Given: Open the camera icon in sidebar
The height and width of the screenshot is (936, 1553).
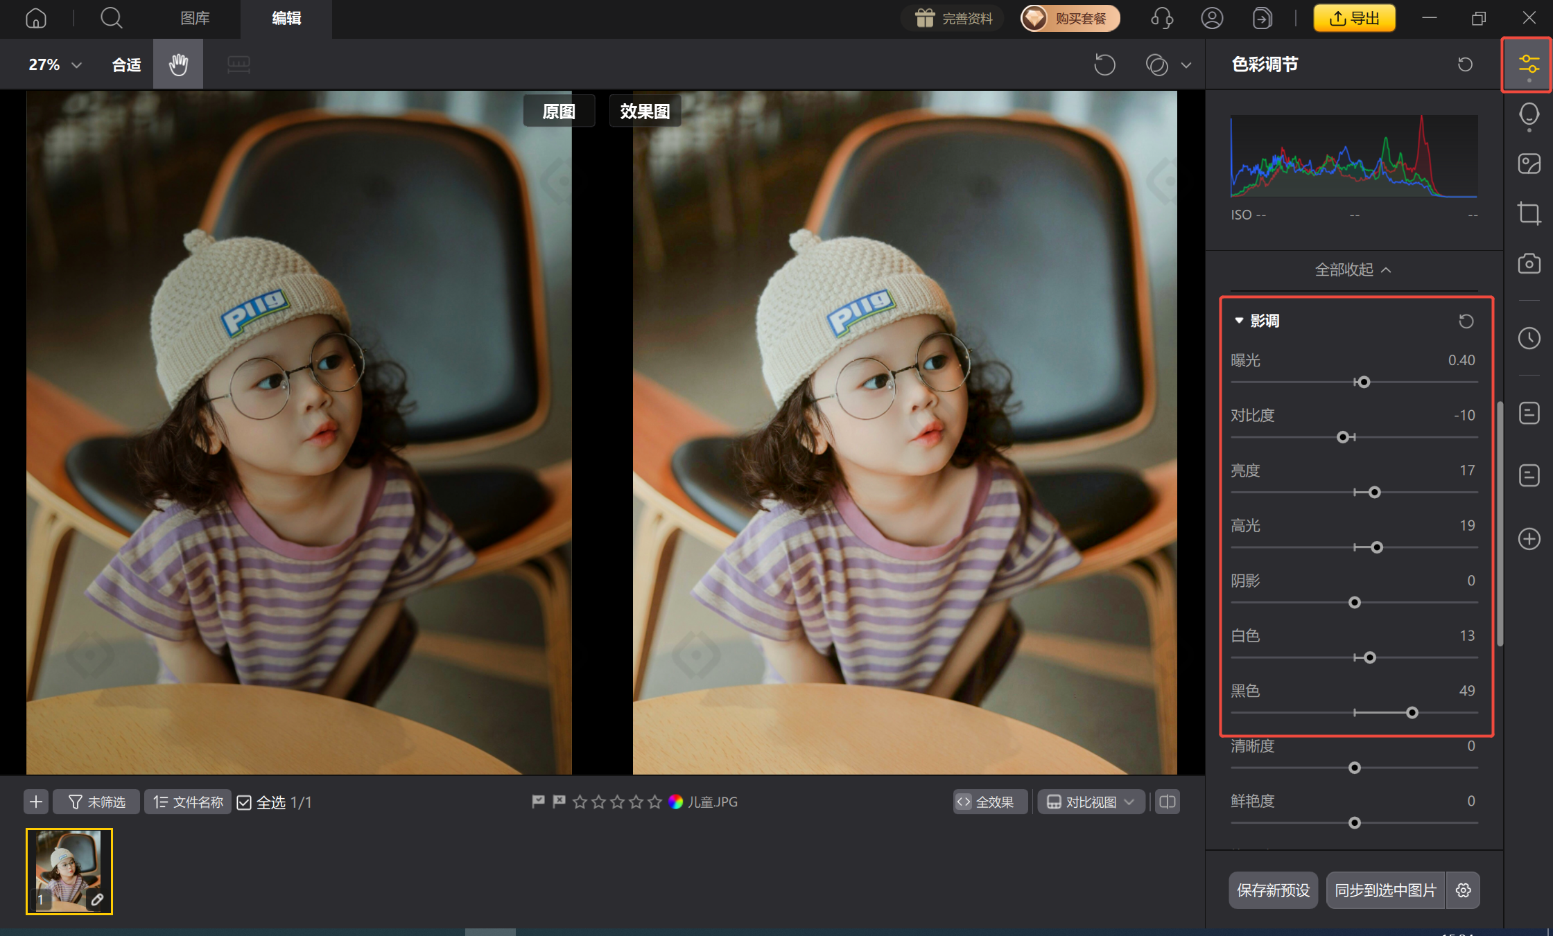Looking at the screenshot, I should (1529, 264).
